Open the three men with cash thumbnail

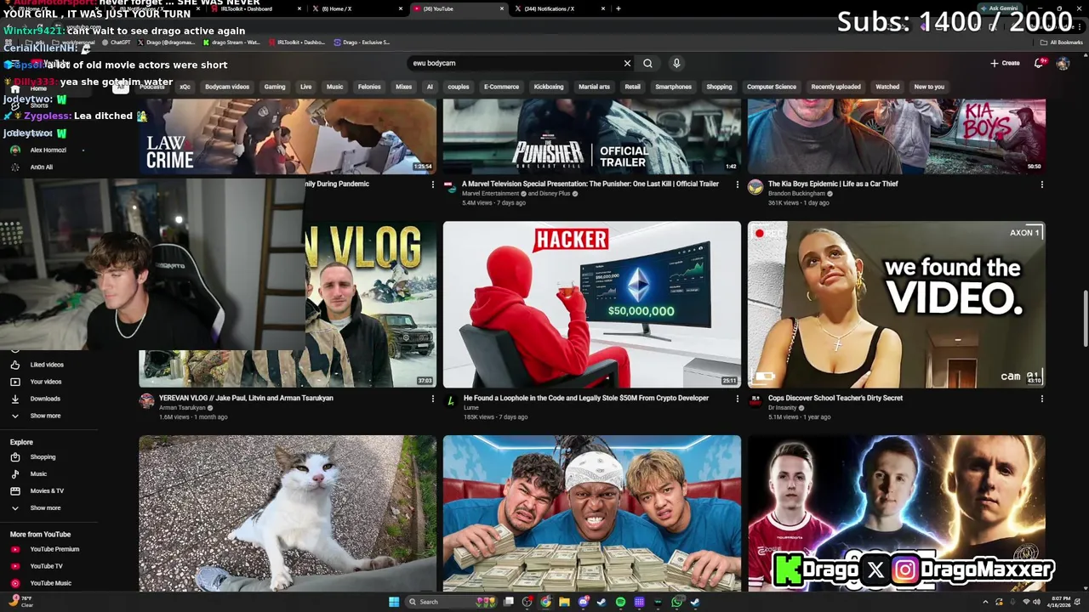point(591,513)
